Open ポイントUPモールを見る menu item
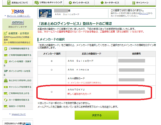The image size is (161, 125). click(18, 73)
